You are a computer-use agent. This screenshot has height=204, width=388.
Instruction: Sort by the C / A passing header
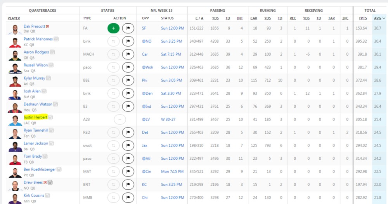point(199,18)
